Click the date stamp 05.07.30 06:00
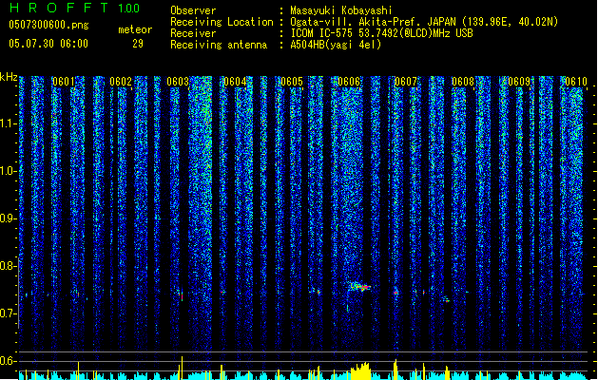The image size is (598, 380). click(x=48, y=44)
